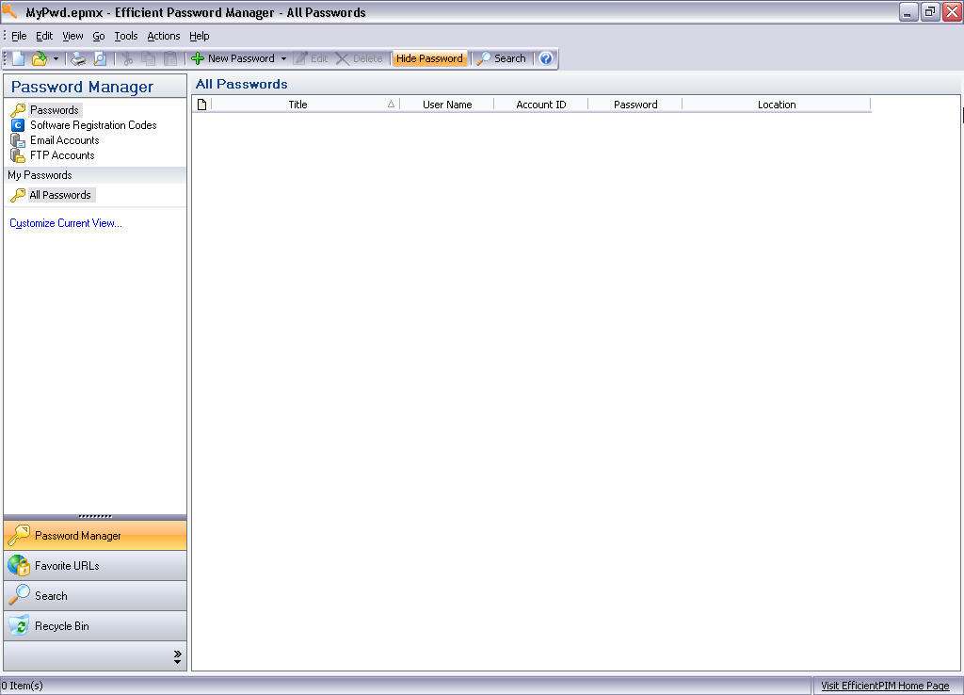964x695 pixels.
Task: Open Print Preview from the toolbar
Action: [100, 58]
